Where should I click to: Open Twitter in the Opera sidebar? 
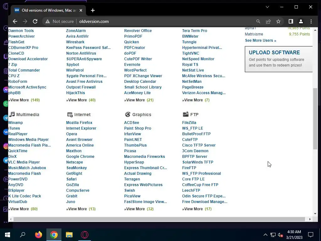point(6,160)
